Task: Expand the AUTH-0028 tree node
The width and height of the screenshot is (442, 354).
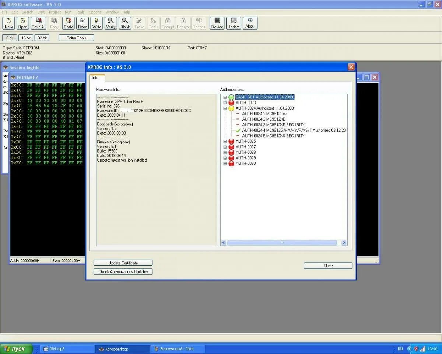Action: 225,152
